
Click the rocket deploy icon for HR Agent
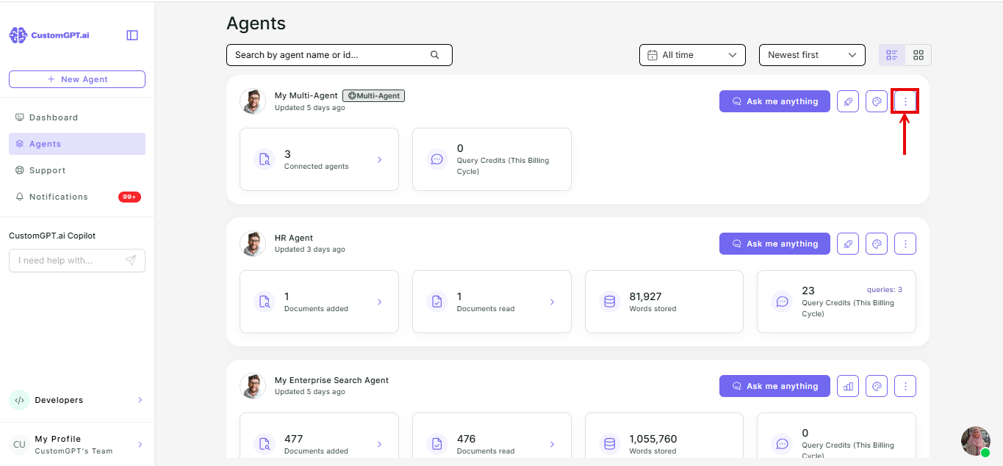[x=848, y=244]
